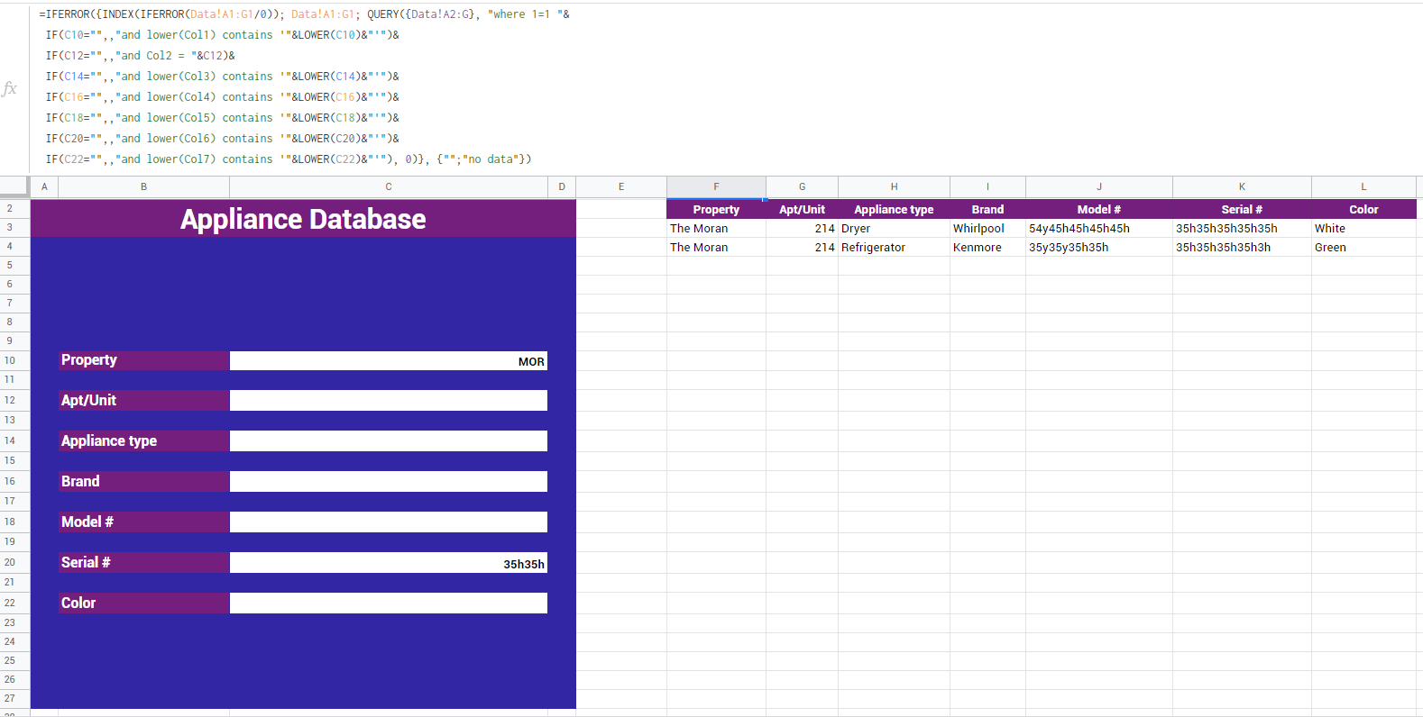Select column J header

pyautogui.click(x=1099, y=186)
